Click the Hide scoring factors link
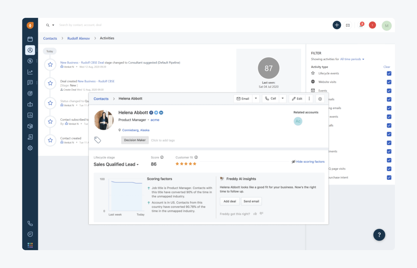417x268 pixels. coord(310,161)
